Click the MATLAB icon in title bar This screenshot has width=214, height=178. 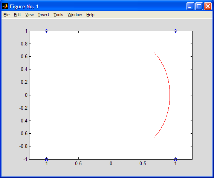[5, 6]
